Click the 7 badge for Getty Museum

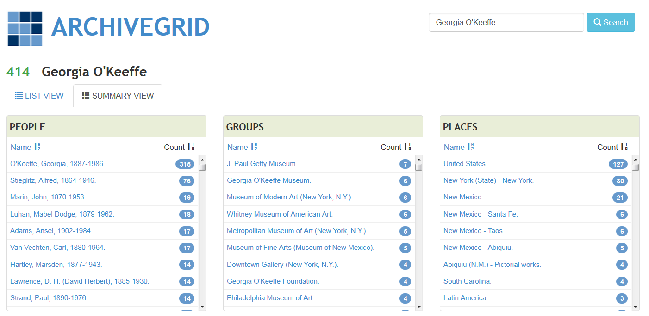[x=406, y=164]
